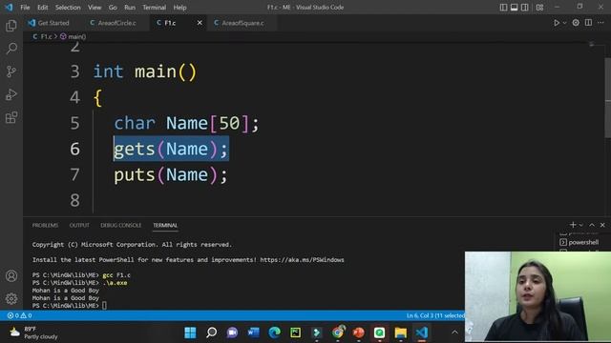Open Microsoft Word from the taskbar
Image resolution: width=611 pixels, height=343 pixels.
coord(253,333)
